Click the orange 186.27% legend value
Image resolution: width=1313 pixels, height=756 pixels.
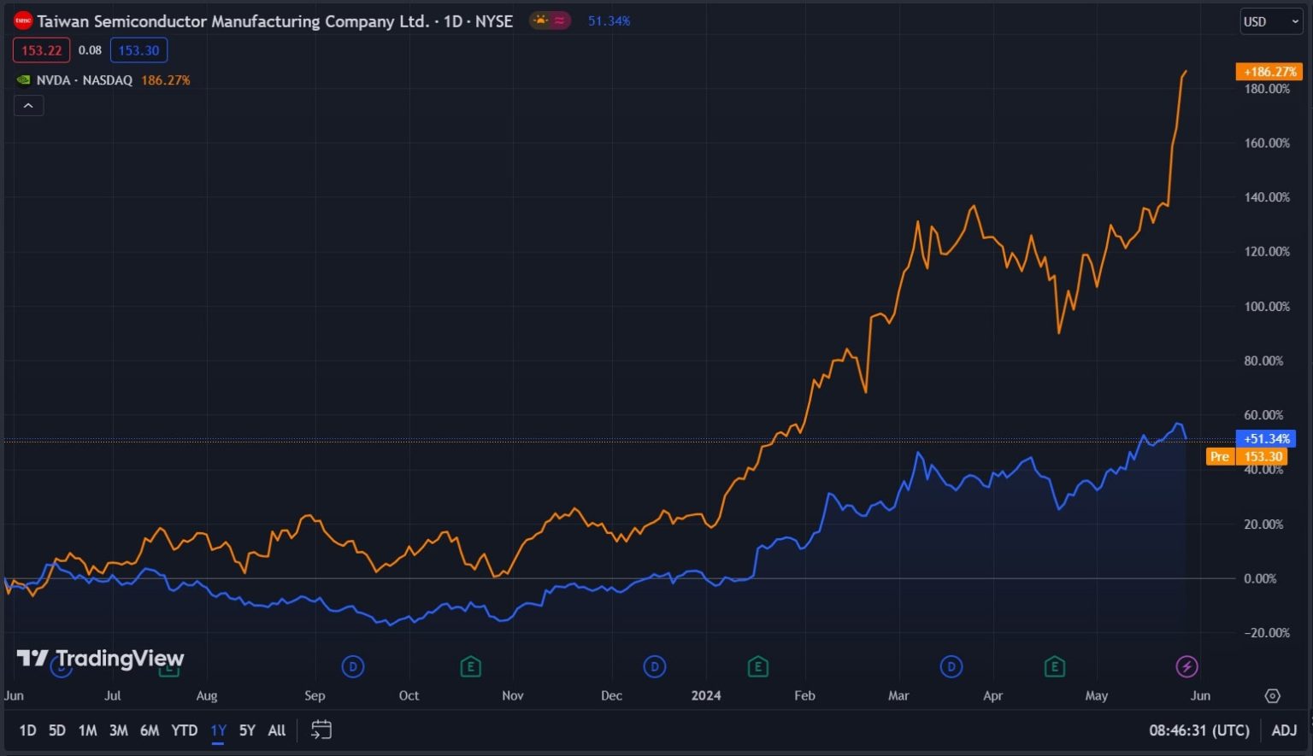[x=166, y=80]
